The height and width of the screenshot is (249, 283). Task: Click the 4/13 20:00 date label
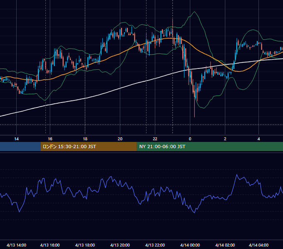tap(120, 245)
